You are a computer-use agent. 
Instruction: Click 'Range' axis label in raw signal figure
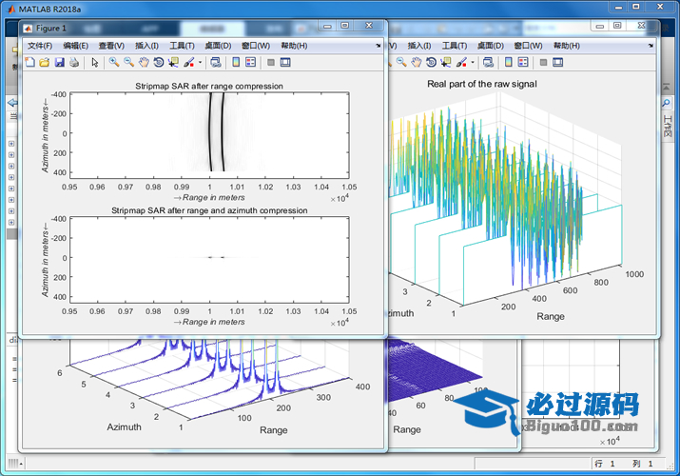551,316
